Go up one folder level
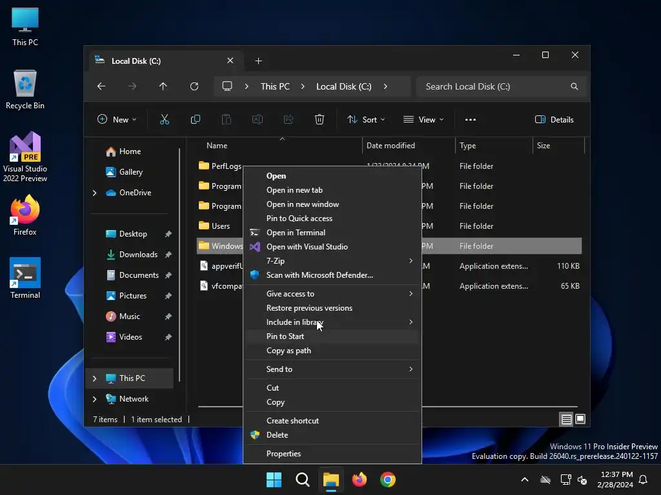This screenshot has width=661, height=495. coord(163,86)
